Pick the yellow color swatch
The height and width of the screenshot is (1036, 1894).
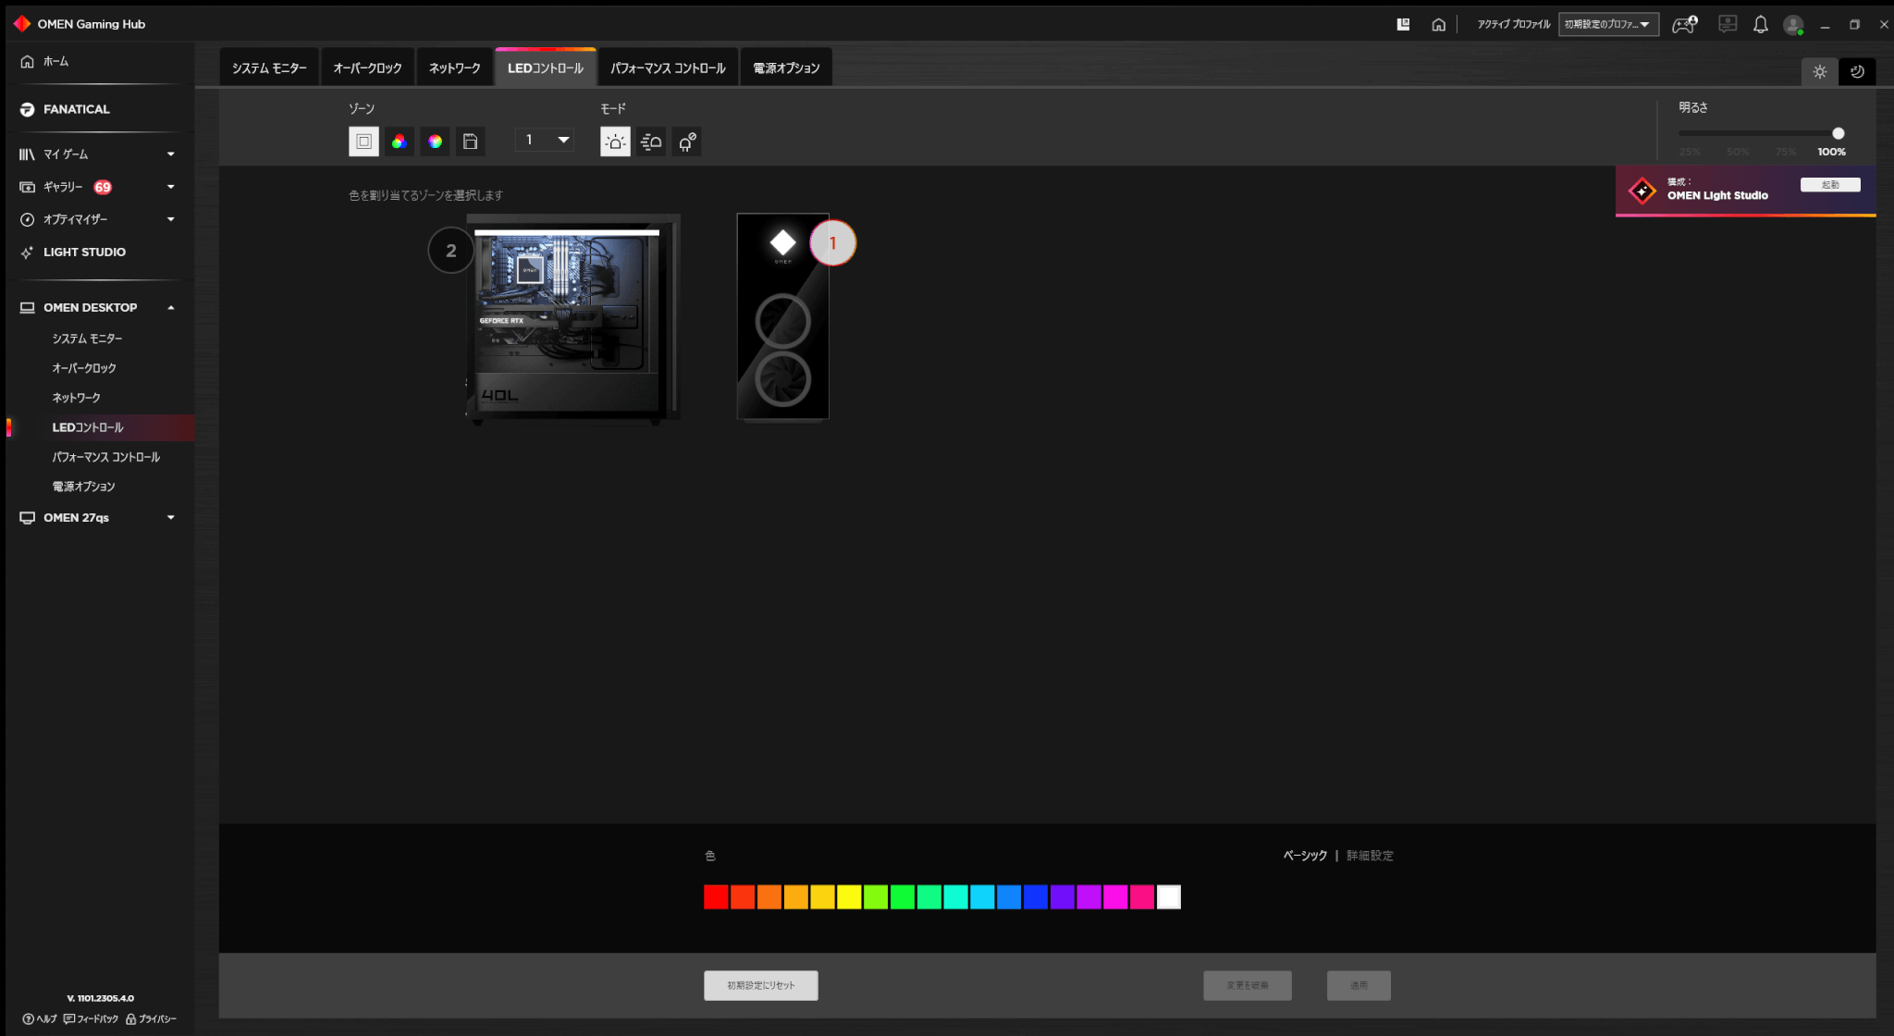pos(849,896)
